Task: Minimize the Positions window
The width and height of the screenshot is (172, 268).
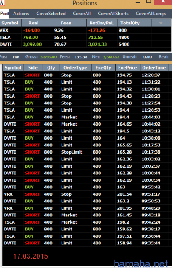Action: (x=138, y=2)
